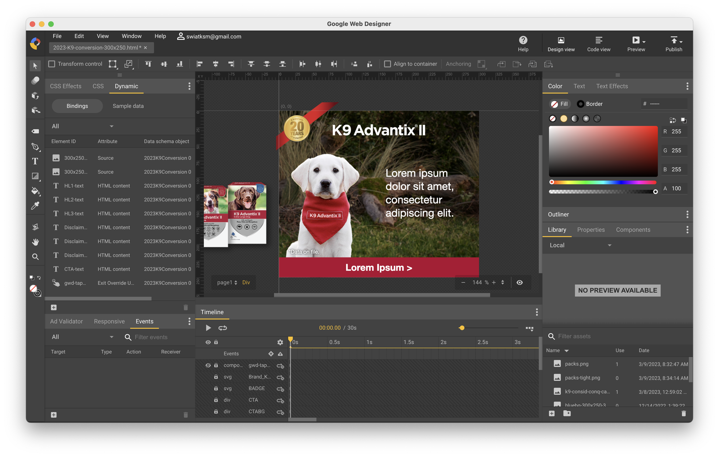Select the Pen tool
The width and height of the screenshot is (719, 457).
(35, 147)
